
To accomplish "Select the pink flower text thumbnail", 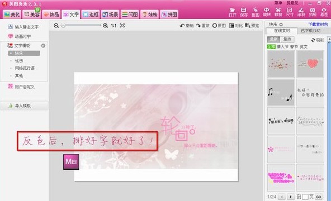I will pyautogui.click(x=281, y=150).
